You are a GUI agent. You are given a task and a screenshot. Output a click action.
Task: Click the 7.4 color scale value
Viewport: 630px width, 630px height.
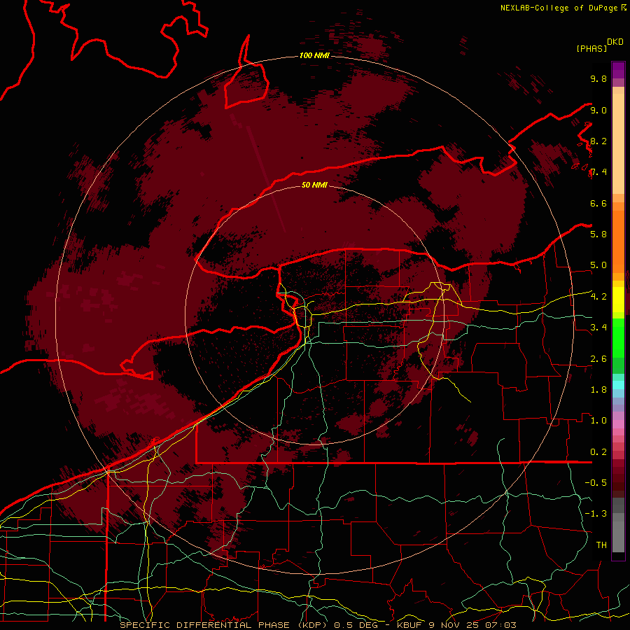[598, 172]
